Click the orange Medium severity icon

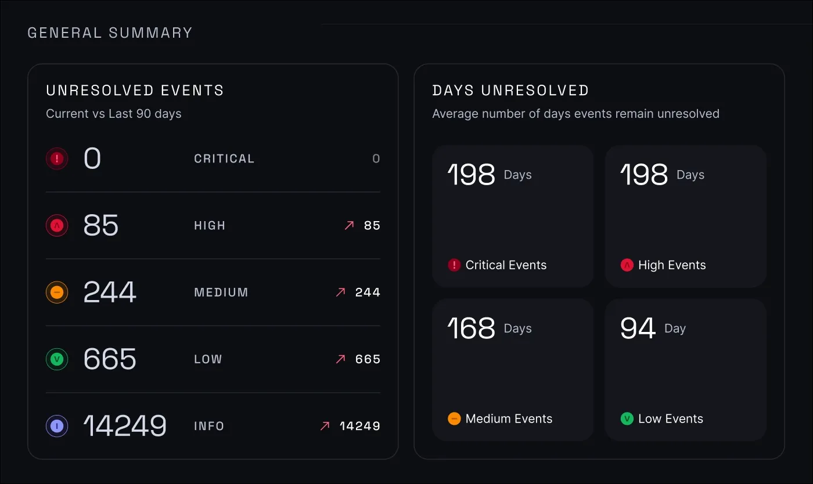pos(56,292)
